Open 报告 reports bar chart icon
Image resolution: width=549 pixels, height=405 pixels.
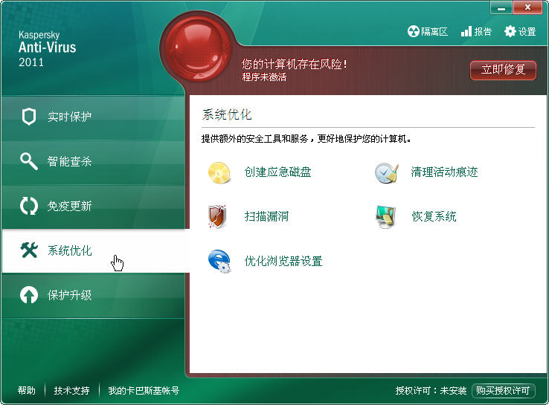466,31
